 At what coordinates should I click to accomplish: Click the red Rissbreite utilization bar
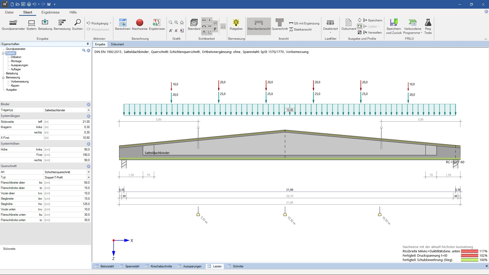coord(469,251)
